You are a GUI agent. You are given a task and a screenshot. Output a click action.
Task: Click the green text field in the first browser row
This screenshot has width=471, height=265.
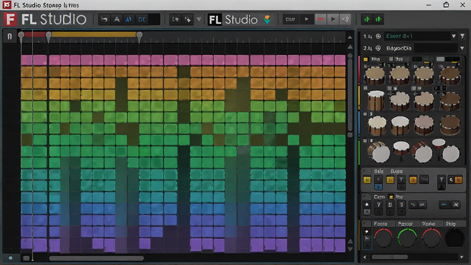click(417, 36)
